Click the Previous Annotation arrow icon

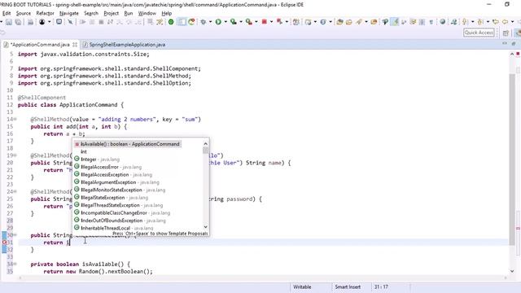point(480,22)
